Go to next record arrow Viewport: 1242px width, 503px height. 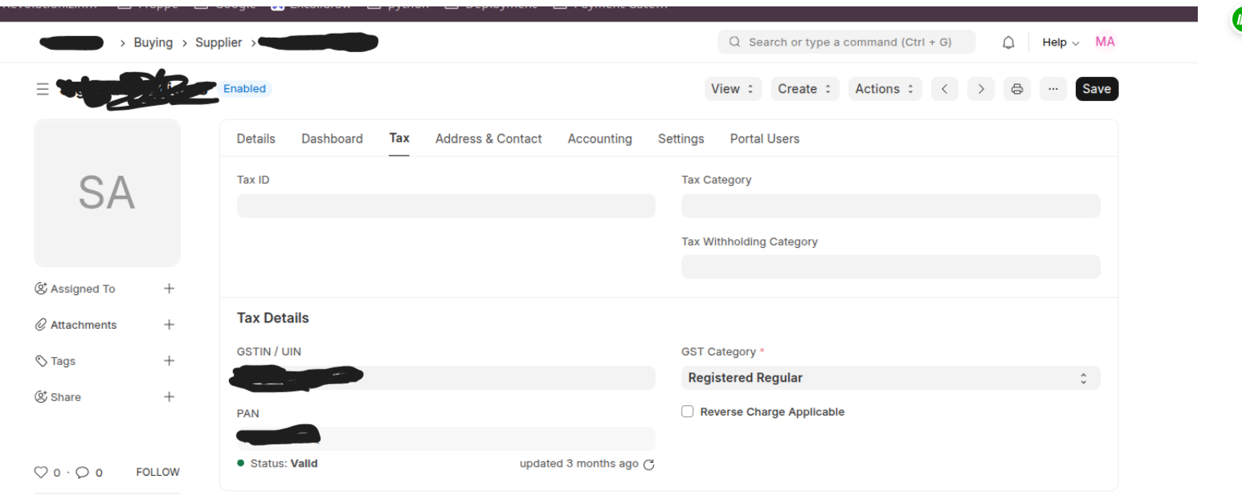981,89
